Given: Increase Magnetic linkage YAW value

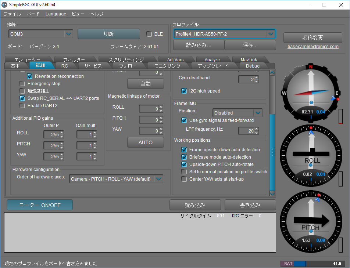Looking at the screenshot, I should [x=161, y=129].
